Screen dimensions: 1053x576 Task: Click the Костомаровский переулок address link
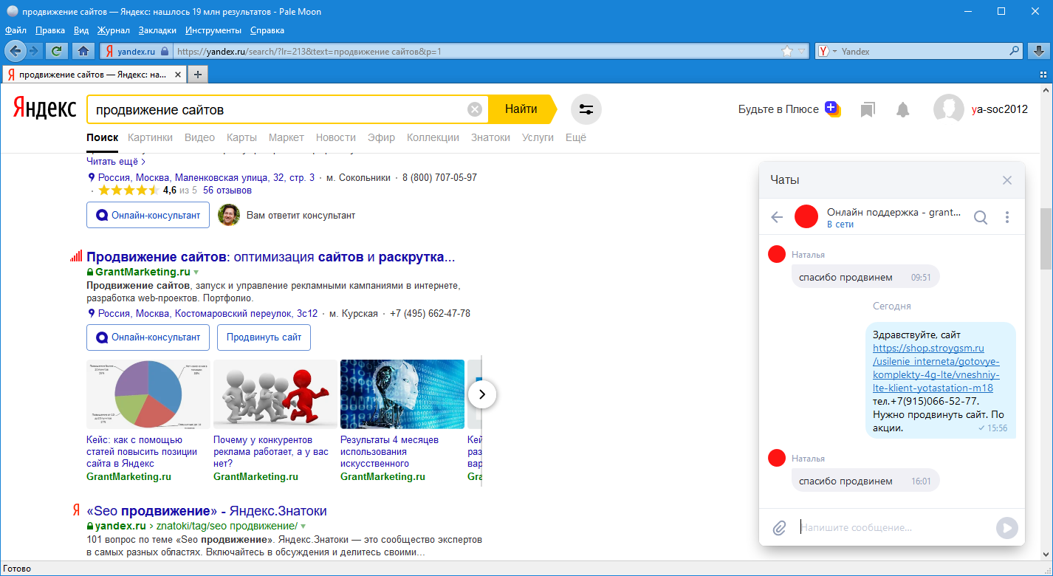click(x=208, y=314)
